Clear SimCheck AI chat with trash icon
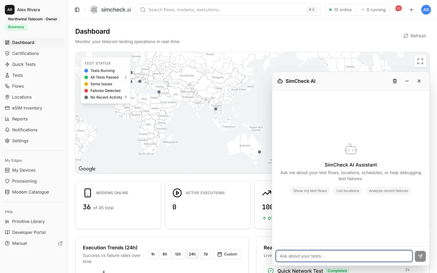Image resolution: width=437 pixels, height=273 pixels. click(x=395, y=81)
